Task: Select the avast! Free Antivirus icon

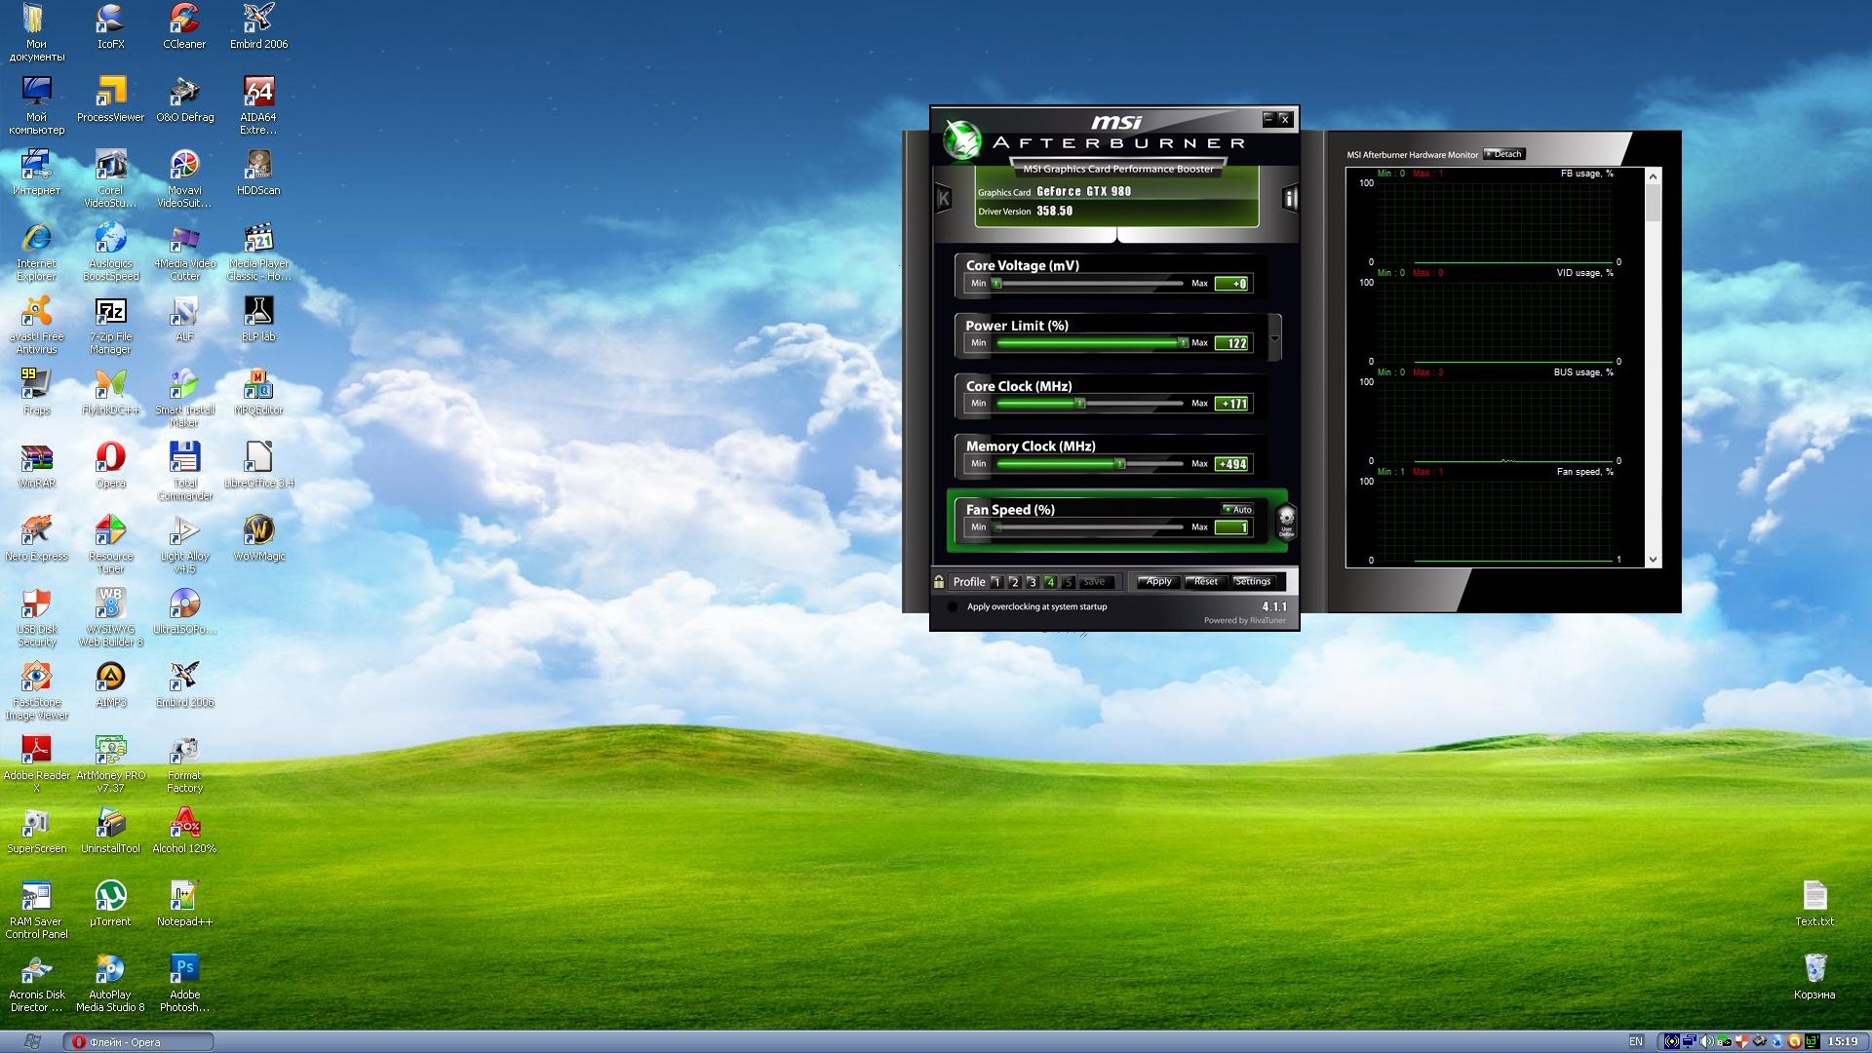Action: (x=36, y=326)
